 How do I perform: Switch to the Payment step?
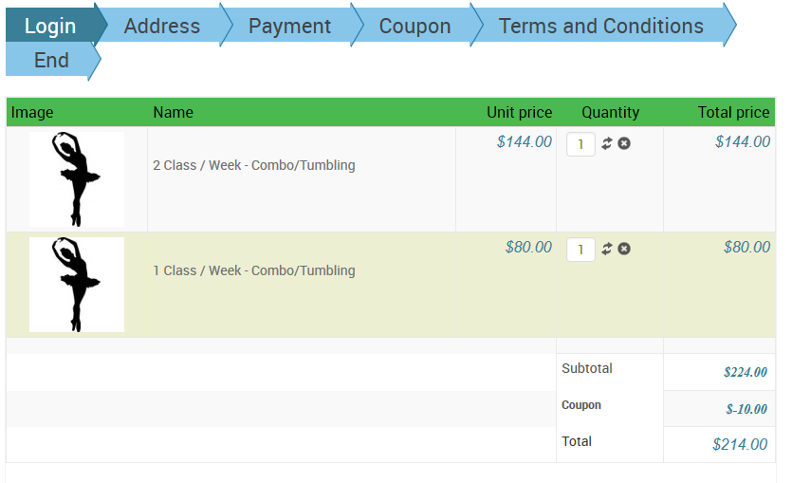(x=289, y=26)
